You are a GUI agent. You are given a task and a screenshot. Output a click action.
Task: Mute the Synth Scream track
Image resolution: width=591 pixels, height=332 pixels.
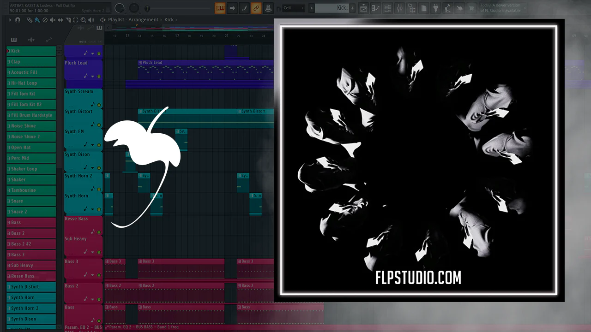[x=99, y=105]
